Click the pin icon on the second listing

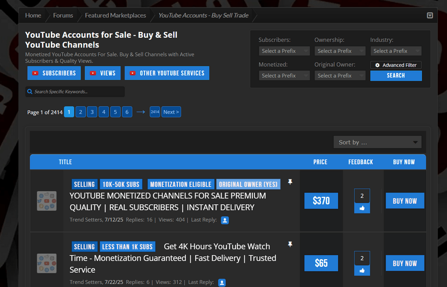290,244
